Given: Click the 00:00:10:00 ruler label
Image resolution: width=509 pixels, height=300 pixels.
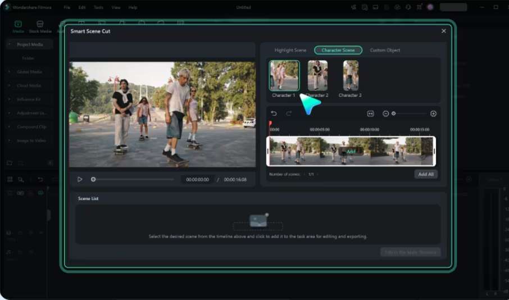Looking at the screenshot, I should click(x=370, y=129).
